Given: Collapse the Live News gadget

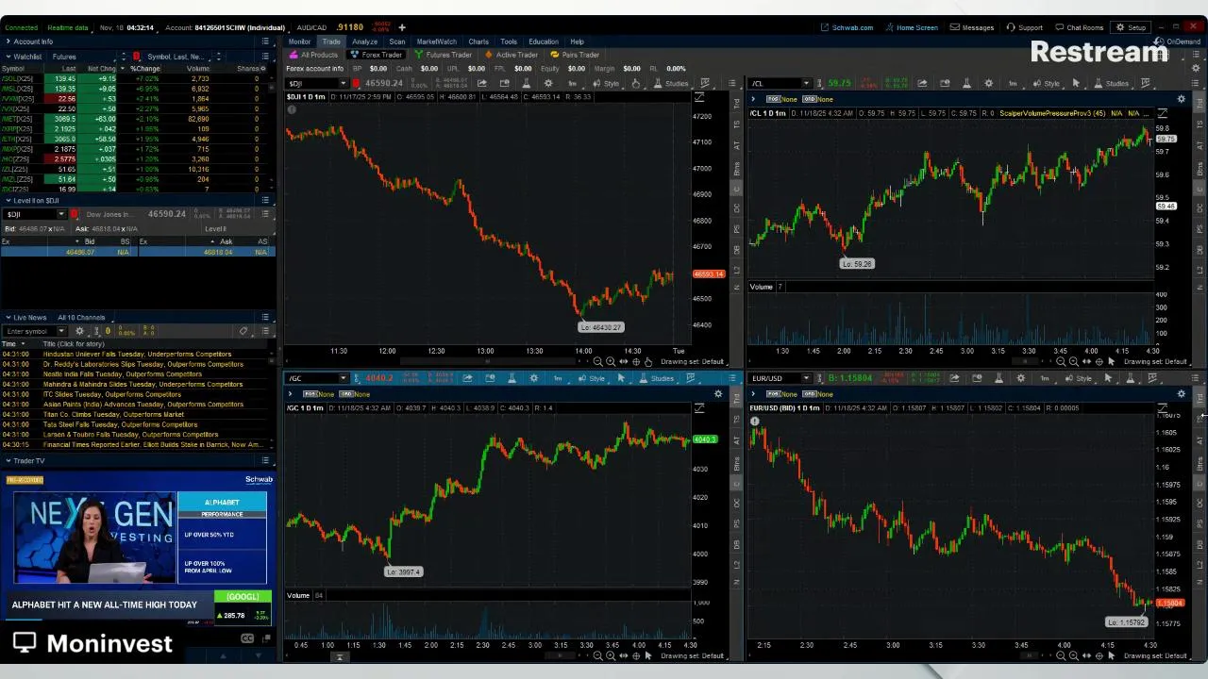Looking at the screenshot, I should pyautogui.click(x=8, y=318).
